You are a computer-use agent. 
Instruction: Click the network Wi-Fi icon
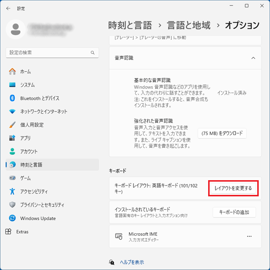12,111
